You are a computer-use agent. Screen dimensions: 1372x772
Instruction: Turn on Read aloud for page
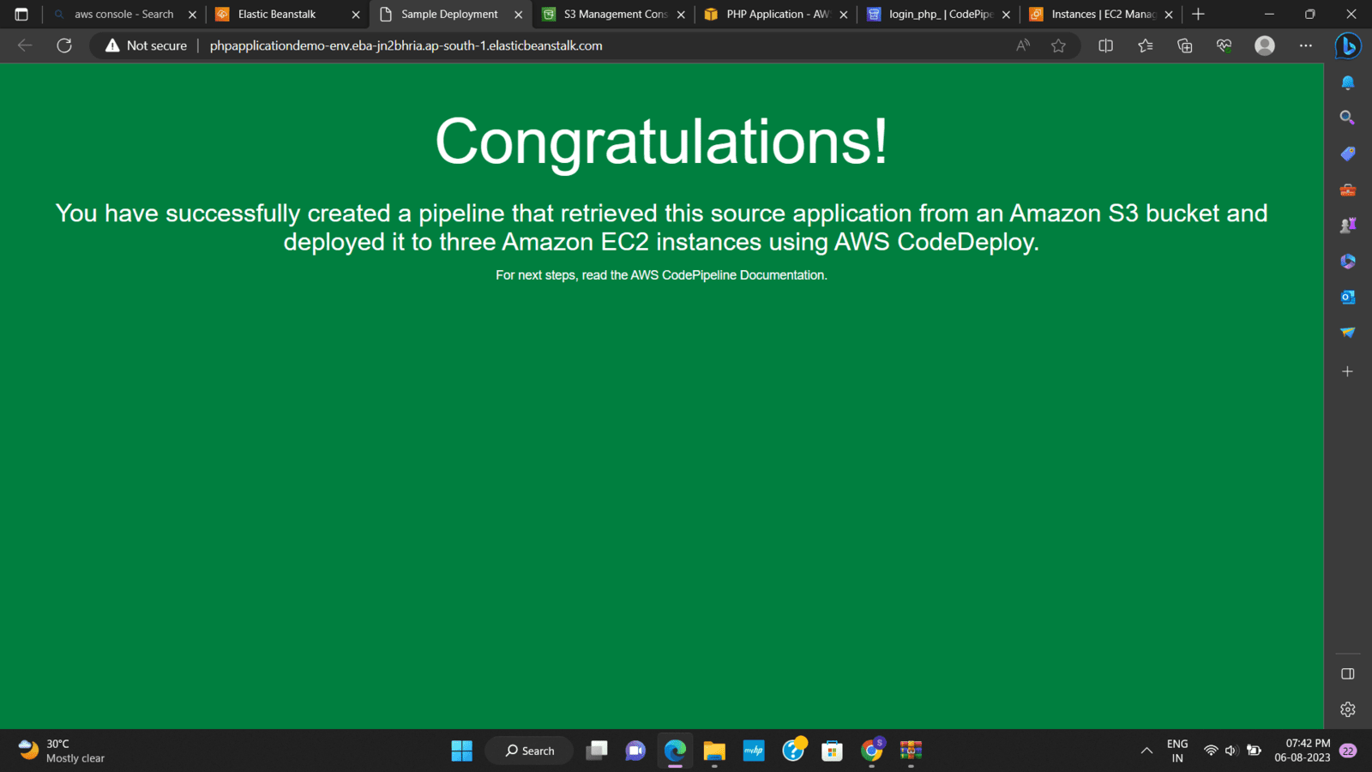pos(1023,45)
